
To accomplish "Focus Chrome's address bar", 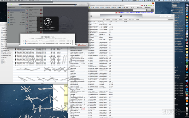I will pos(113,6).
